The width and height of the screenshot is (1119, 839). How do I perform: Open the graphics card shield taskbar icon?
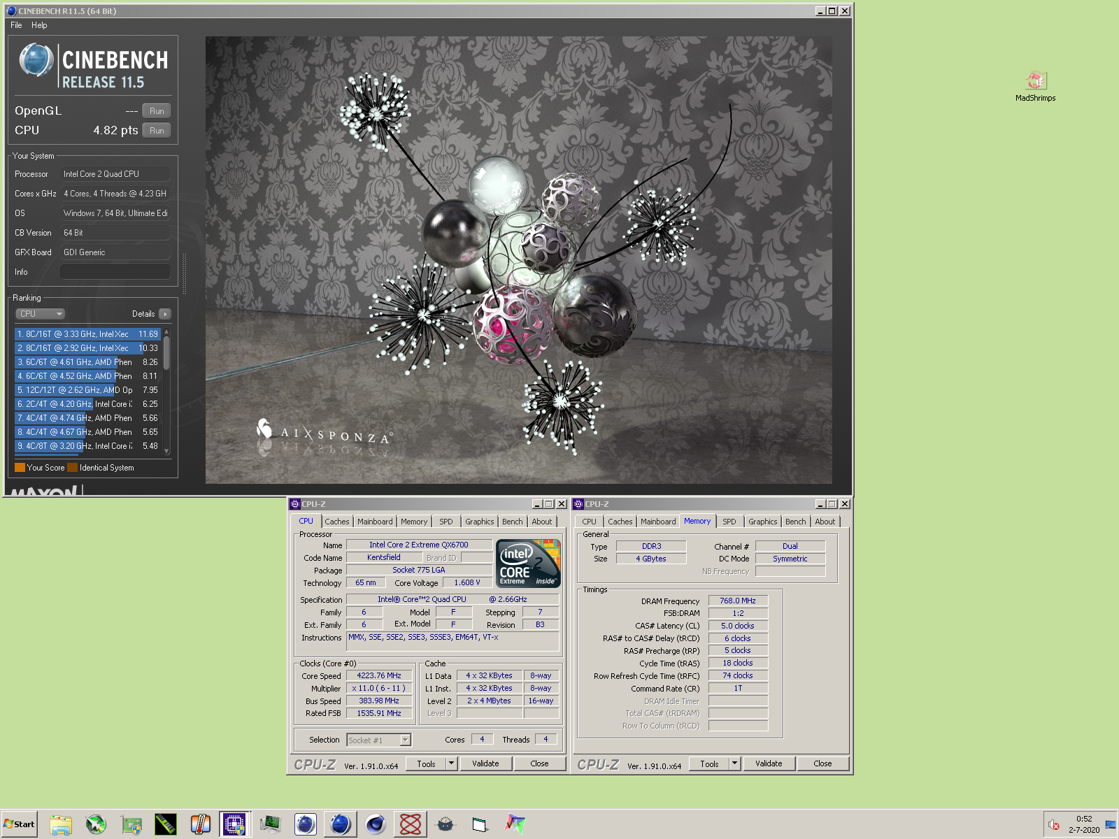(x=131, y=824)
